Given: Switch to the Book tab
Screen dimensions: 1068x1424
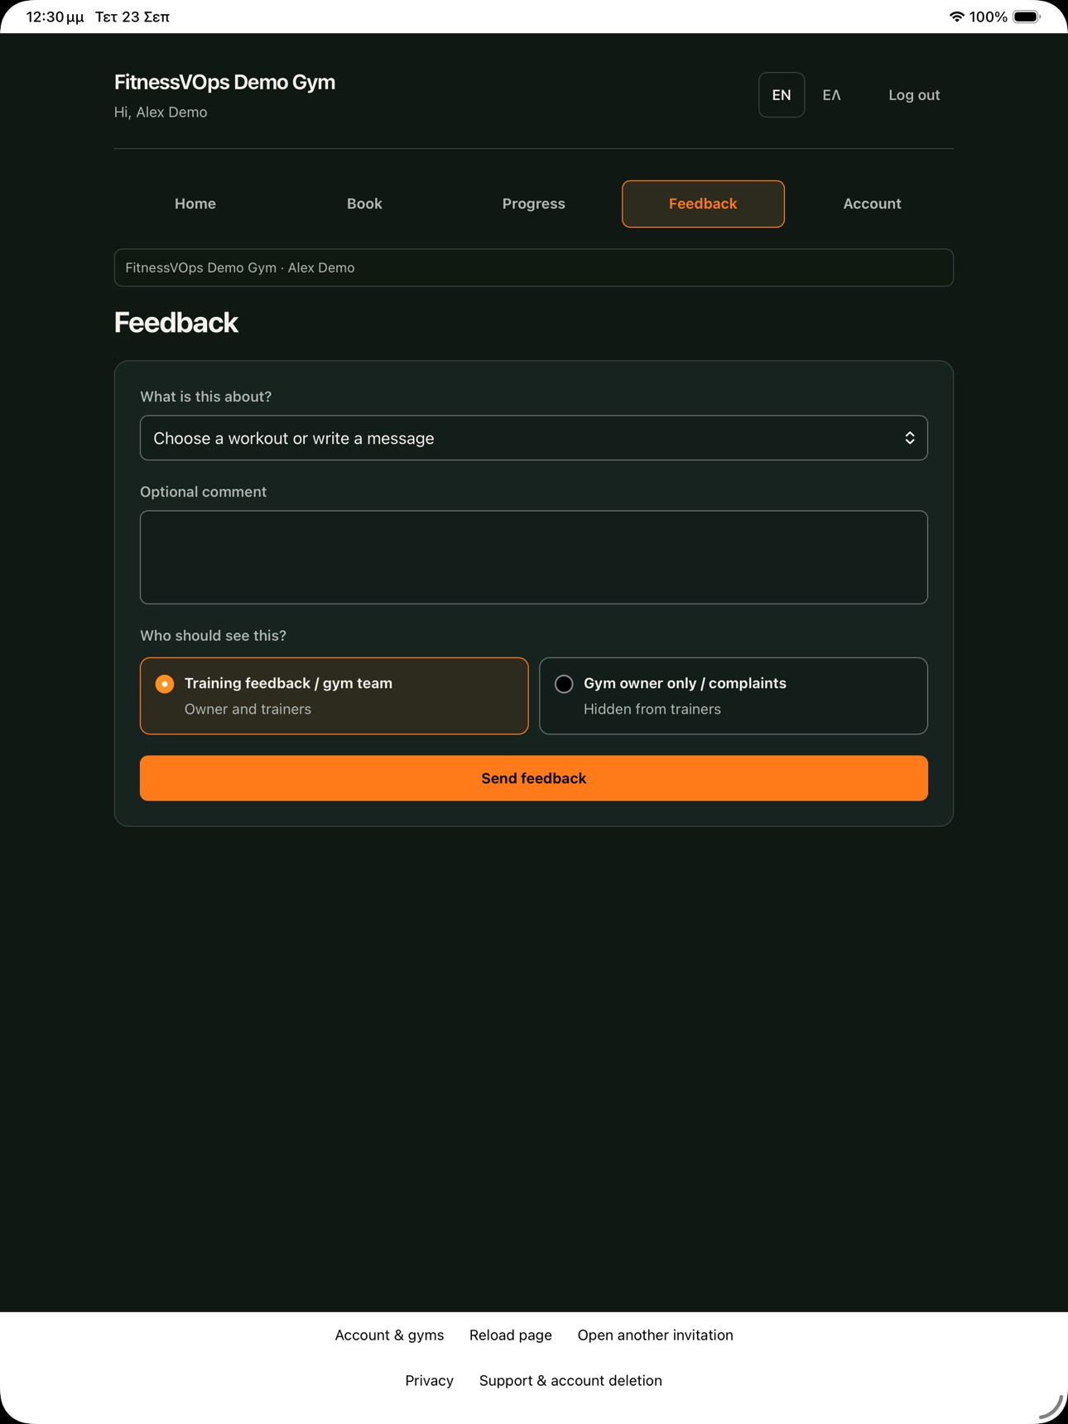Looking at the screenshot, I should click(x=364, y=204).
